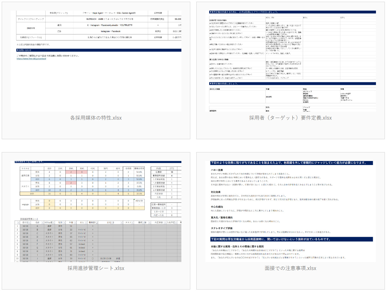Open the 求人 column filter dropdown
This screenshot has width=386, height=291.
click(x=86, y=223)
